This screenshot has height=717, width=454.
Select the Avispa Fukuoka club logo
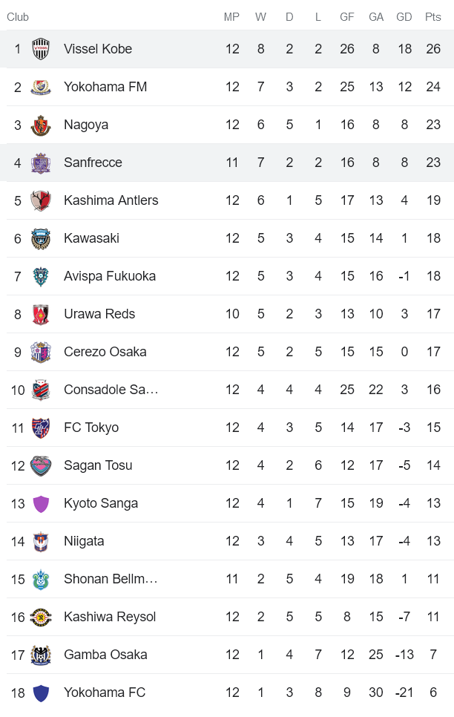pos(41,276)
